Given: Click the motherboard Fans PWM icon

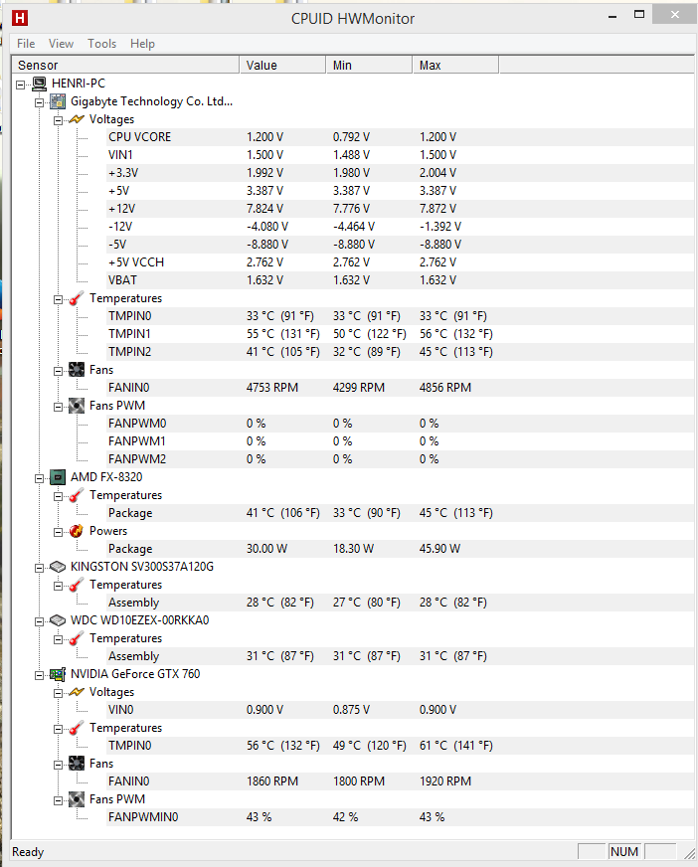Looking at the screenshot, I should click(x=77, y=406).
